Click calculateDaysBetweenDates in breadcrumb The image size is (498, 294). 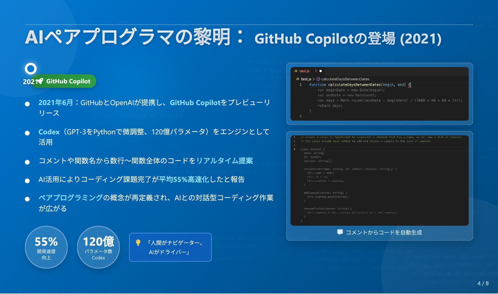click(345, 79)
